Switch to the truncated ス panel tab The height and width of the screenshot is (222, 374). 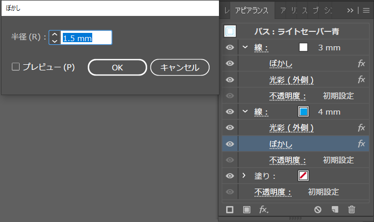(305, 10)
